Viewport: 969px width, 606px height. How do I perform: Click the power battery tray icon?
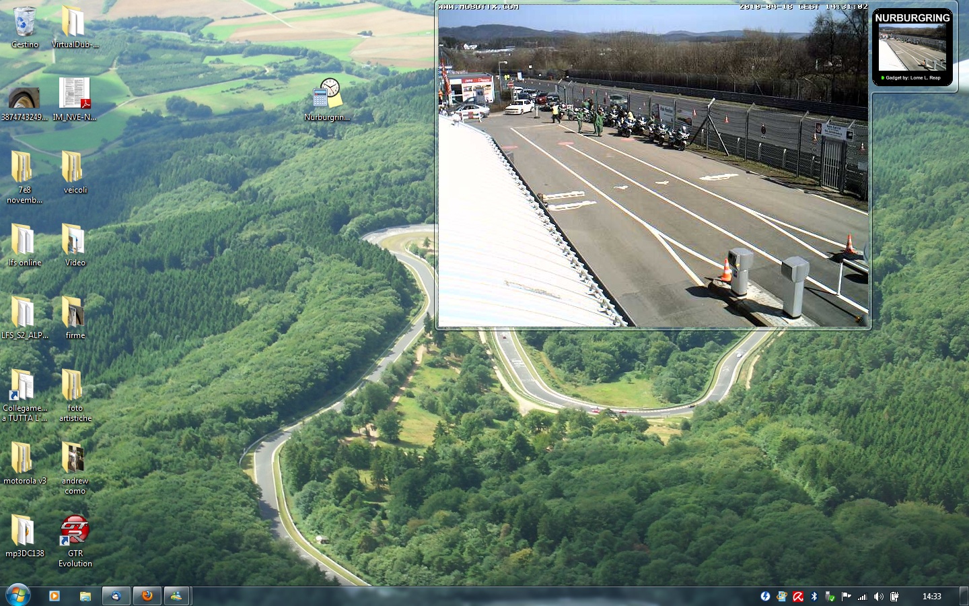click(894, 597)
